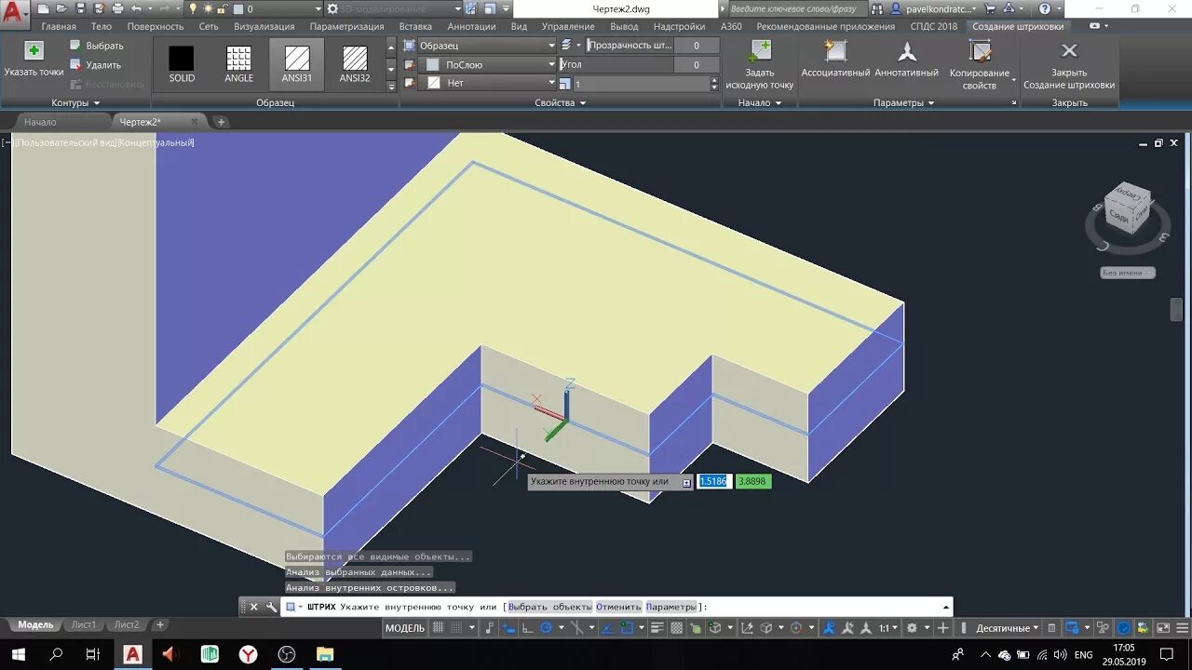The height and width of the screenshot is (670, 1192).
Task: Click the status bar customization menu icon
Action: tap(1183, 628)
